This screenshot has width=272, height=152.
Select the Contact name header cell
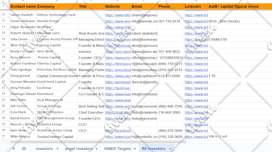(23, 6)
